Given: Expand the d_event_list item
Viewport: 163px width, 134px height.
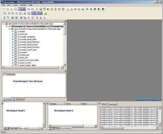Looking at the screenshot, I should coord(13,34).
